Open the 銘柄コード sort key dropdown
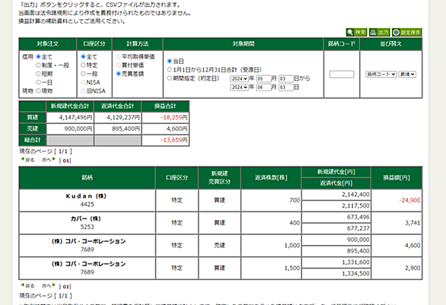The width and height of the screenshot is (446, 305). [381, 75]
